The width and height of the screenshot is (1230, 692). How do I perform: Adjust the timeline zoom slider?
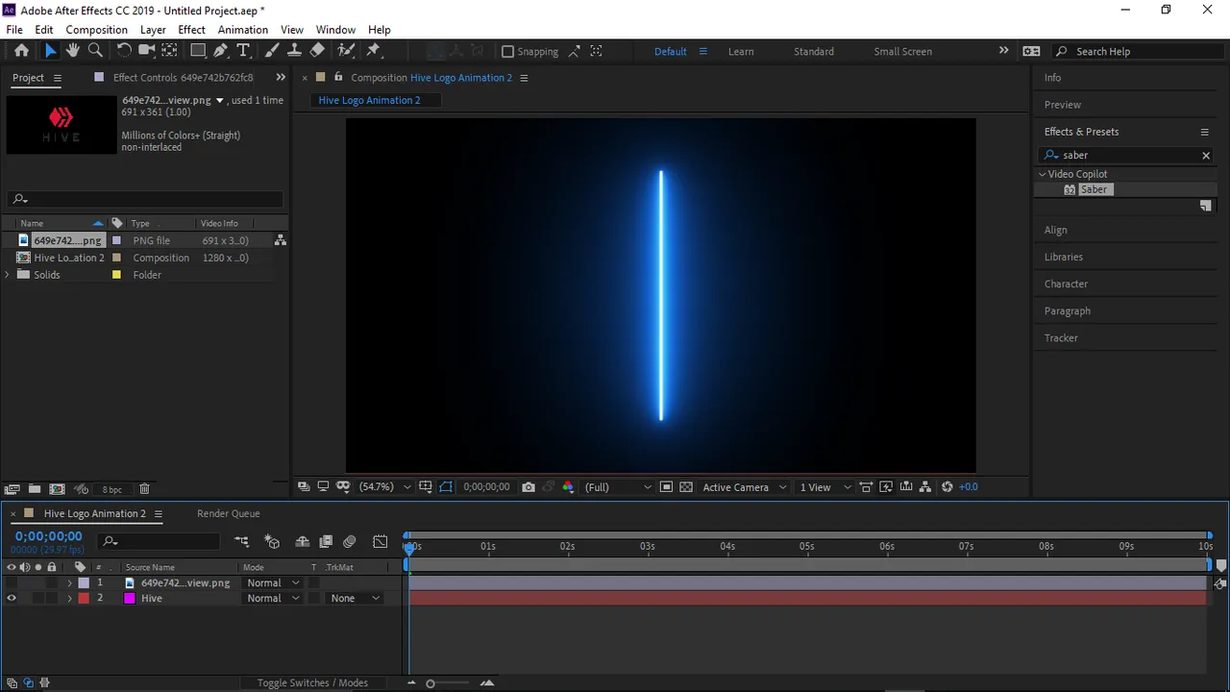[430, 683]
